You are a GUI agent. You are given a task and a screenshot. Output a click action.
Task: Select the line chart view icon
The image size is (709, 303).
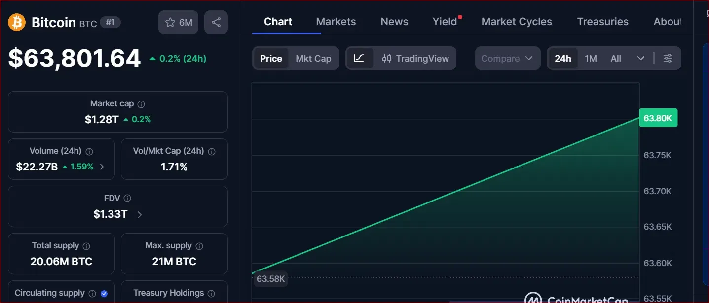359,58
